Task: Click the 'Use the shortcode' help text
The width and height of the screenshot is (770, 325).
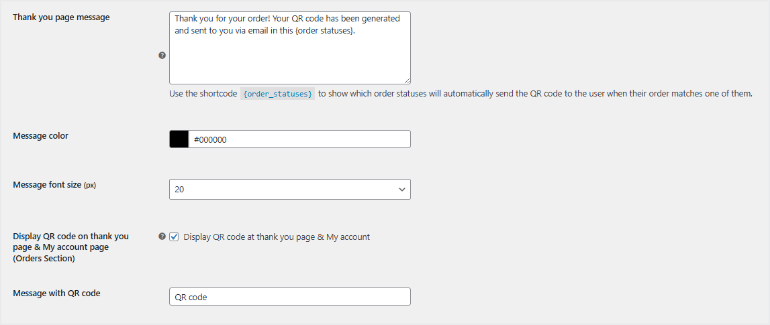Action: pos(203,94)
